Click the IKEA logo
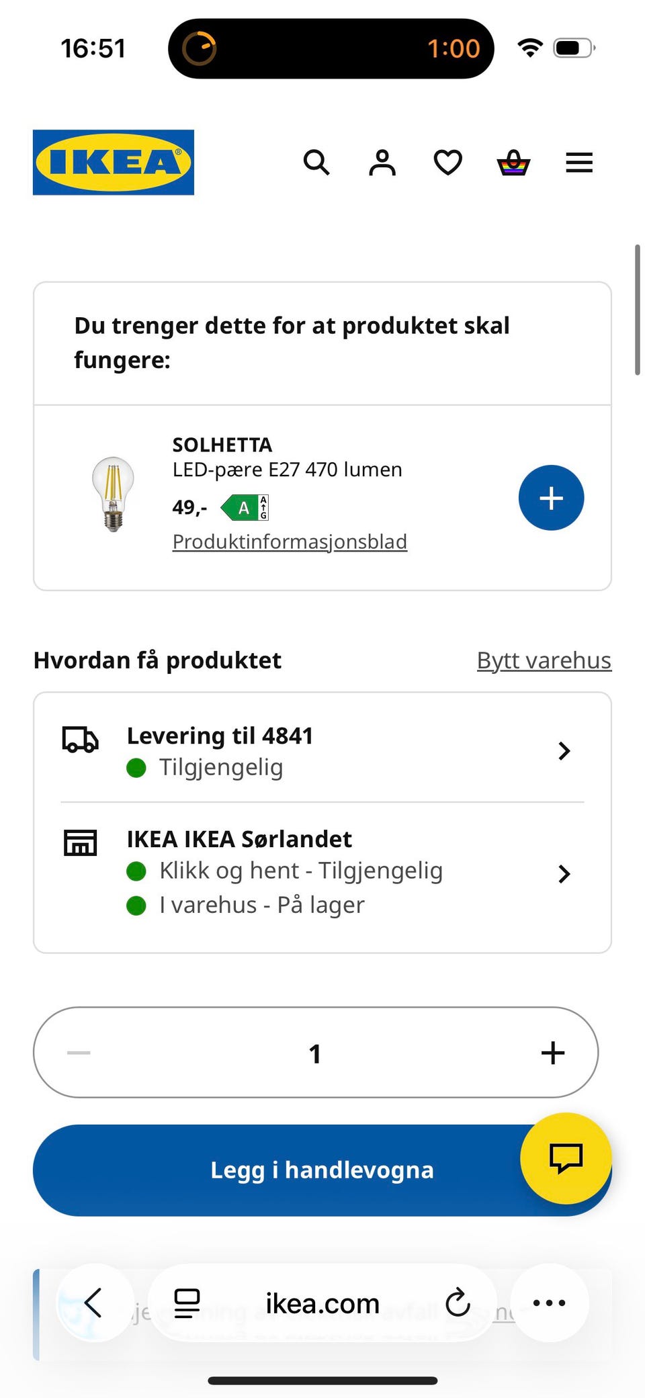This screenshot has width=645, height=1398. click(x=114, y=163)
